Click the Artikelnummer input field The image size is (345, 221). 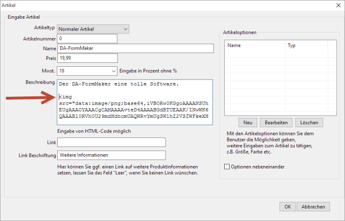tap(87, 38)
